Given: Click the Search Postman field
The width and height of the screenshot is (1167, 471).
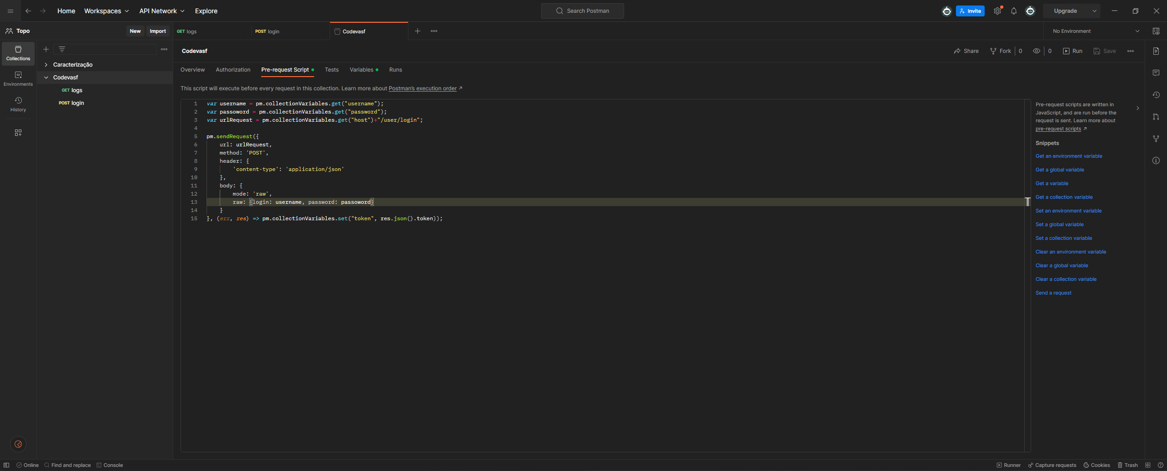Looking at the screenshot, I should click(x=582, y=11).
